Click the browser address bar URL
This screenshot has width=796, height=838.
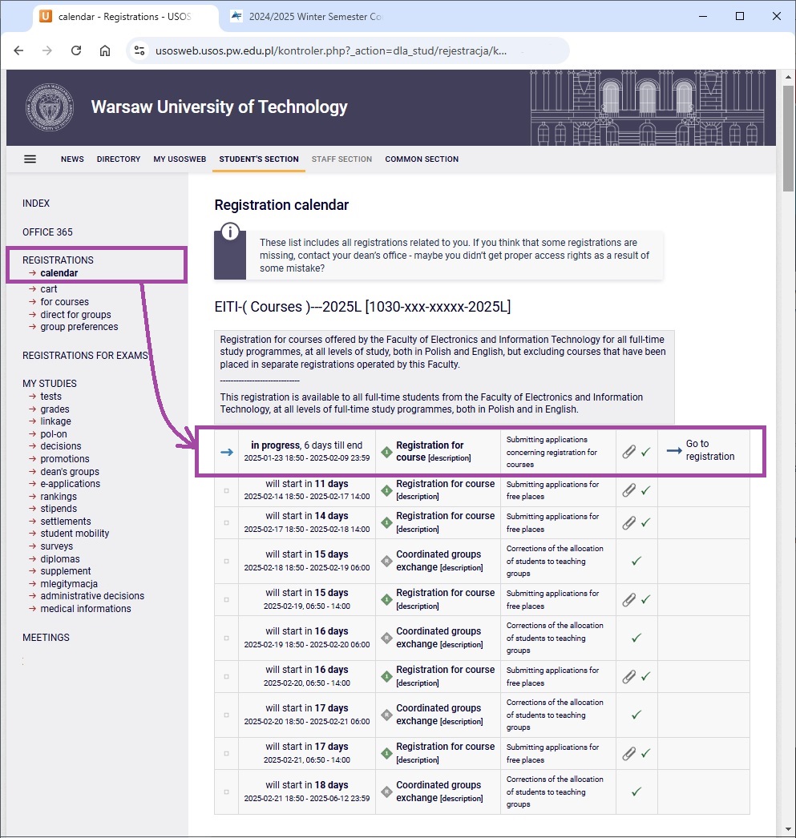point(330,50)
